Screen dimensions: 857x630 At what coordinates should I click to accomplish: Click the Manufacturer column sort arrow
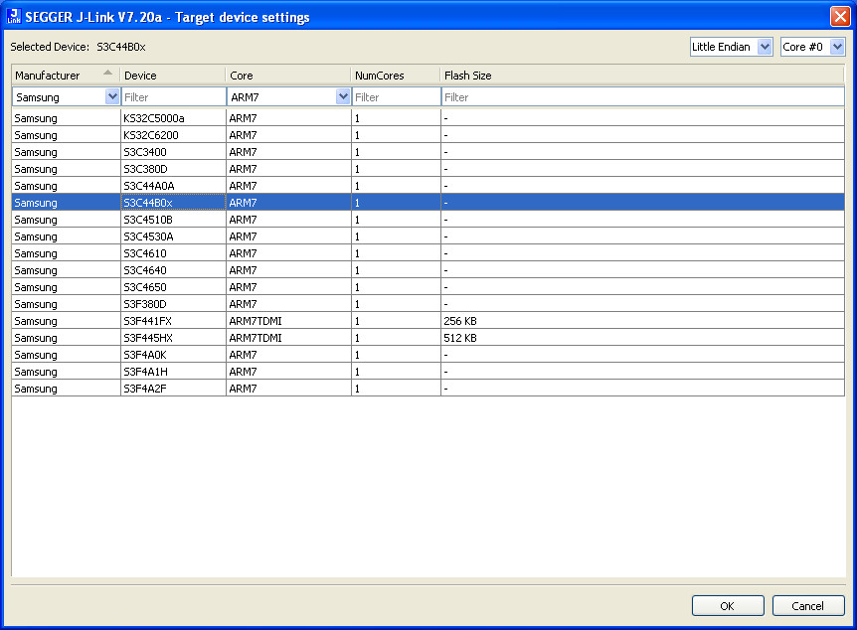[108, 73]
